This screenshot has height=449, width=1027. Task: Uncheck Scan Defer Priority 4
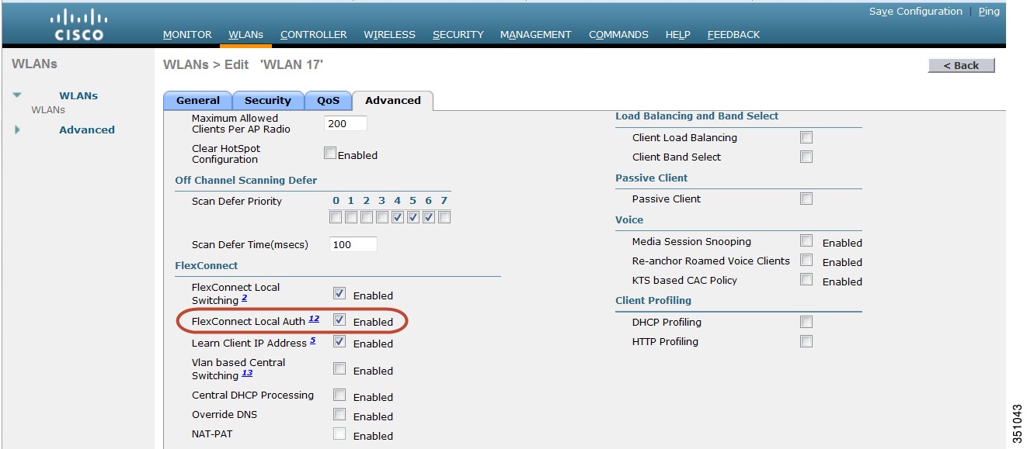click(x=398, y=217)
